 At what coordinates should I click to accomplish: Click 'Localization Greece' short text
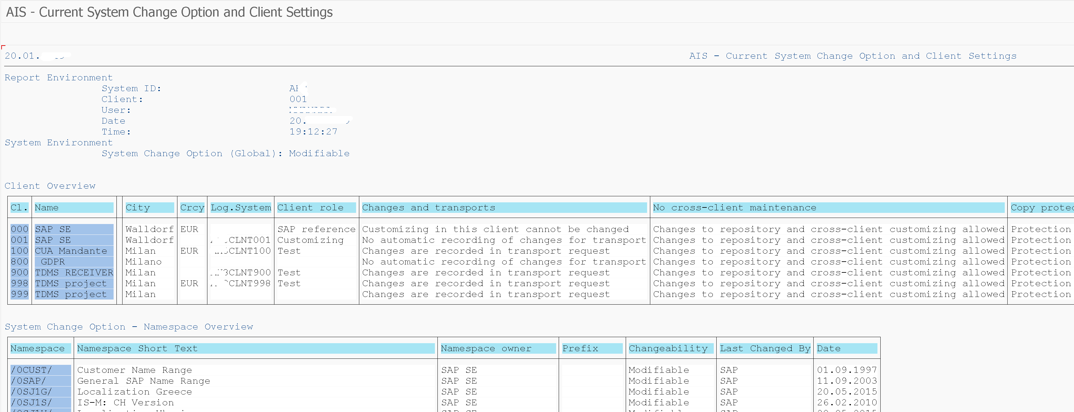click(135, 392)
